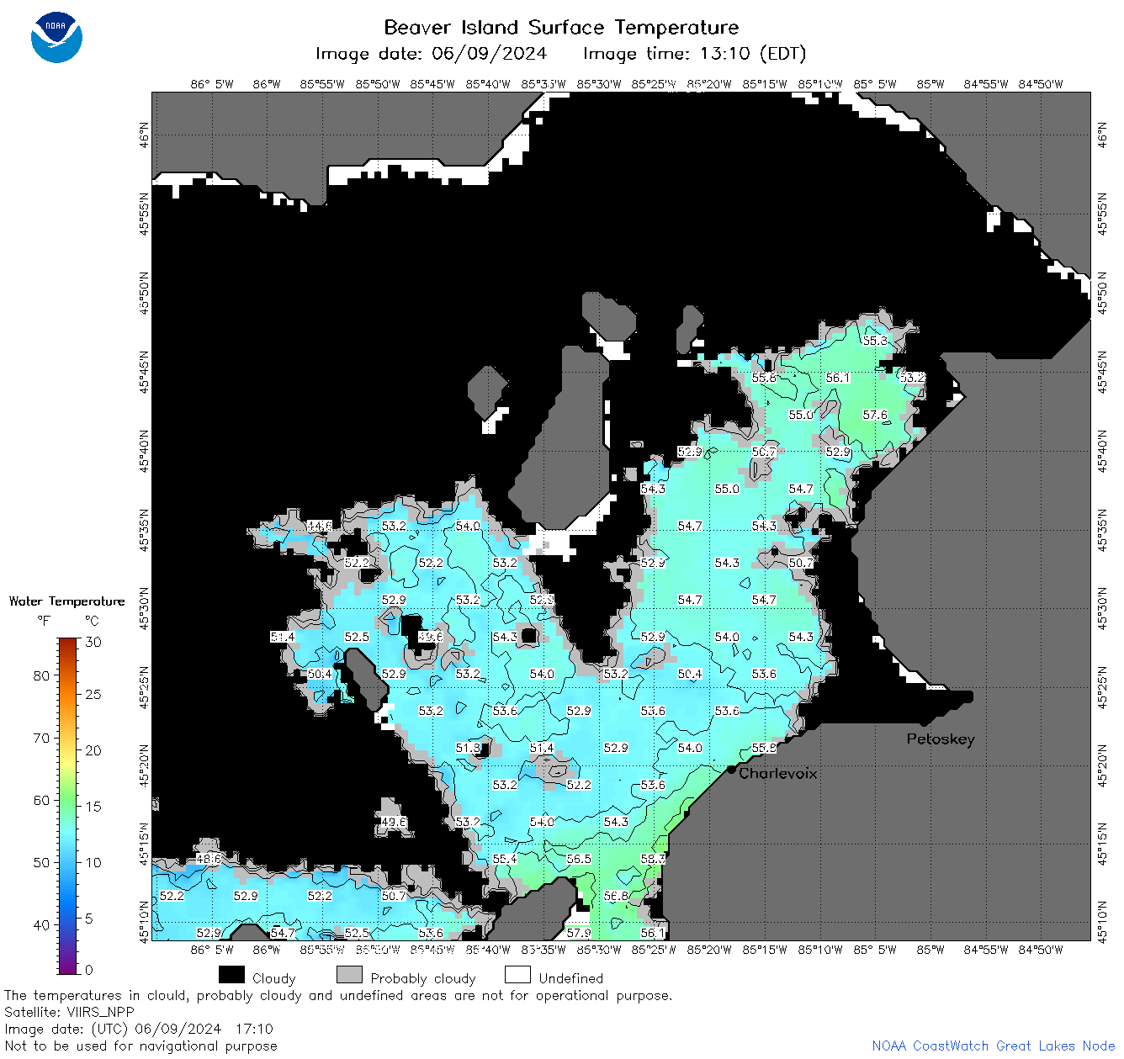Click the 51.3 temperature reading

pos(468,748)
